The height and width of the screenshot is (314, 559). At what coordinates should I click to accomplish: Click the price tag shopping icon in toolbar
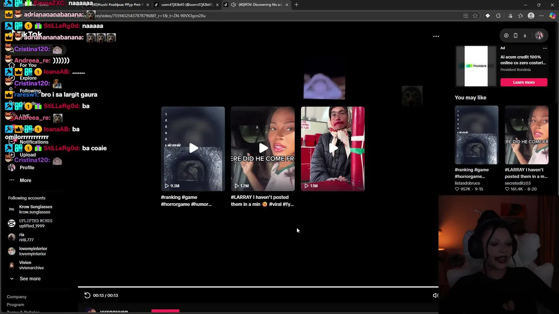pyautogui.click(x=487, y=16)
